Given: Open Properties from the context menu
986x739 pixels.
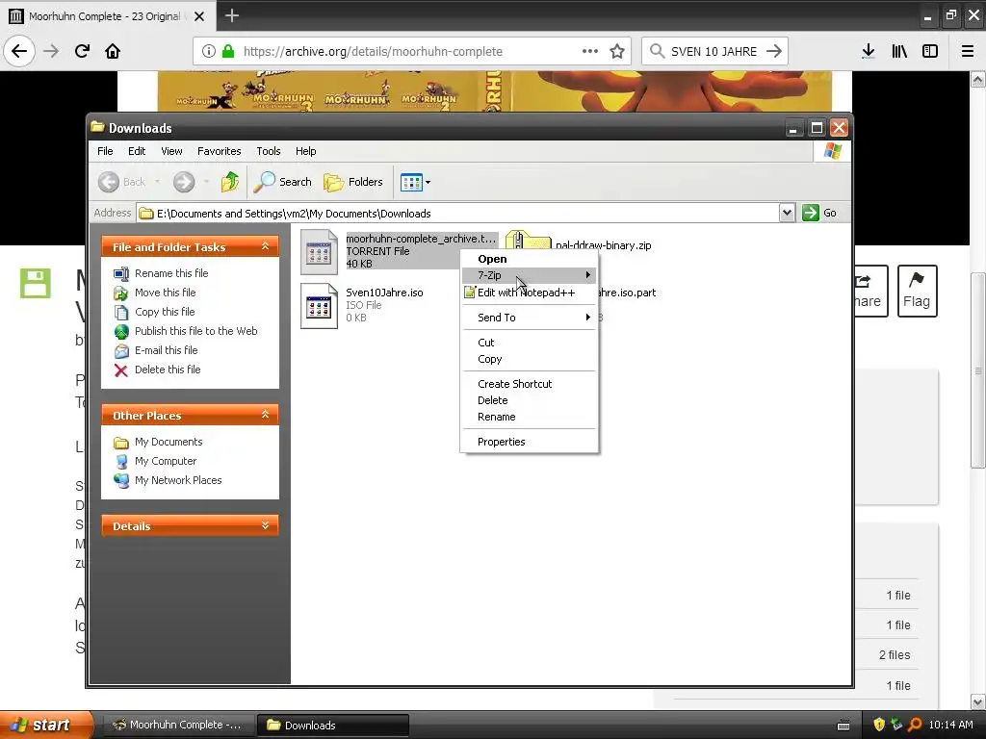Looking at the screenshot, I should 529,442.
